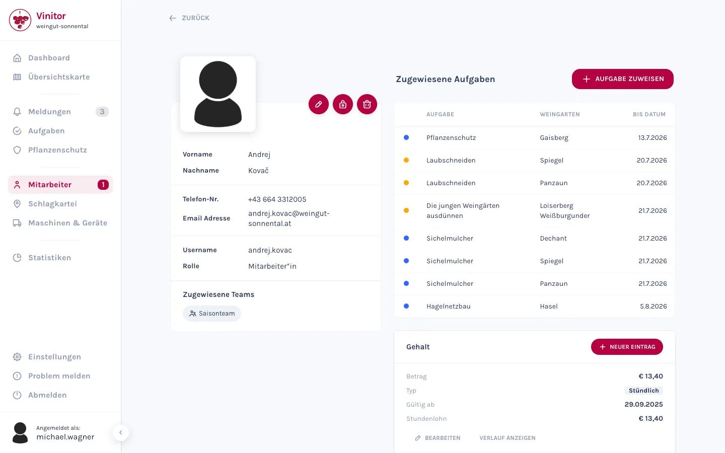The height and width of the screenshot is (453, 725).
Task: Click the orange dot of Die jungen Weingärten ausdünnen
Action: coord(406,210)
